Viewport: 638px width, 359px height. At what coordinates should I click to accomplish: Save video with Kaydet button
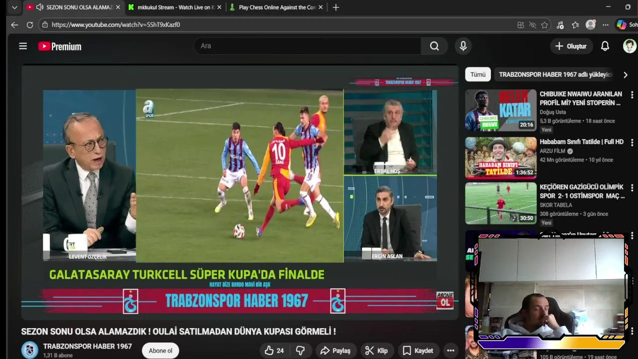coord(418,351)
